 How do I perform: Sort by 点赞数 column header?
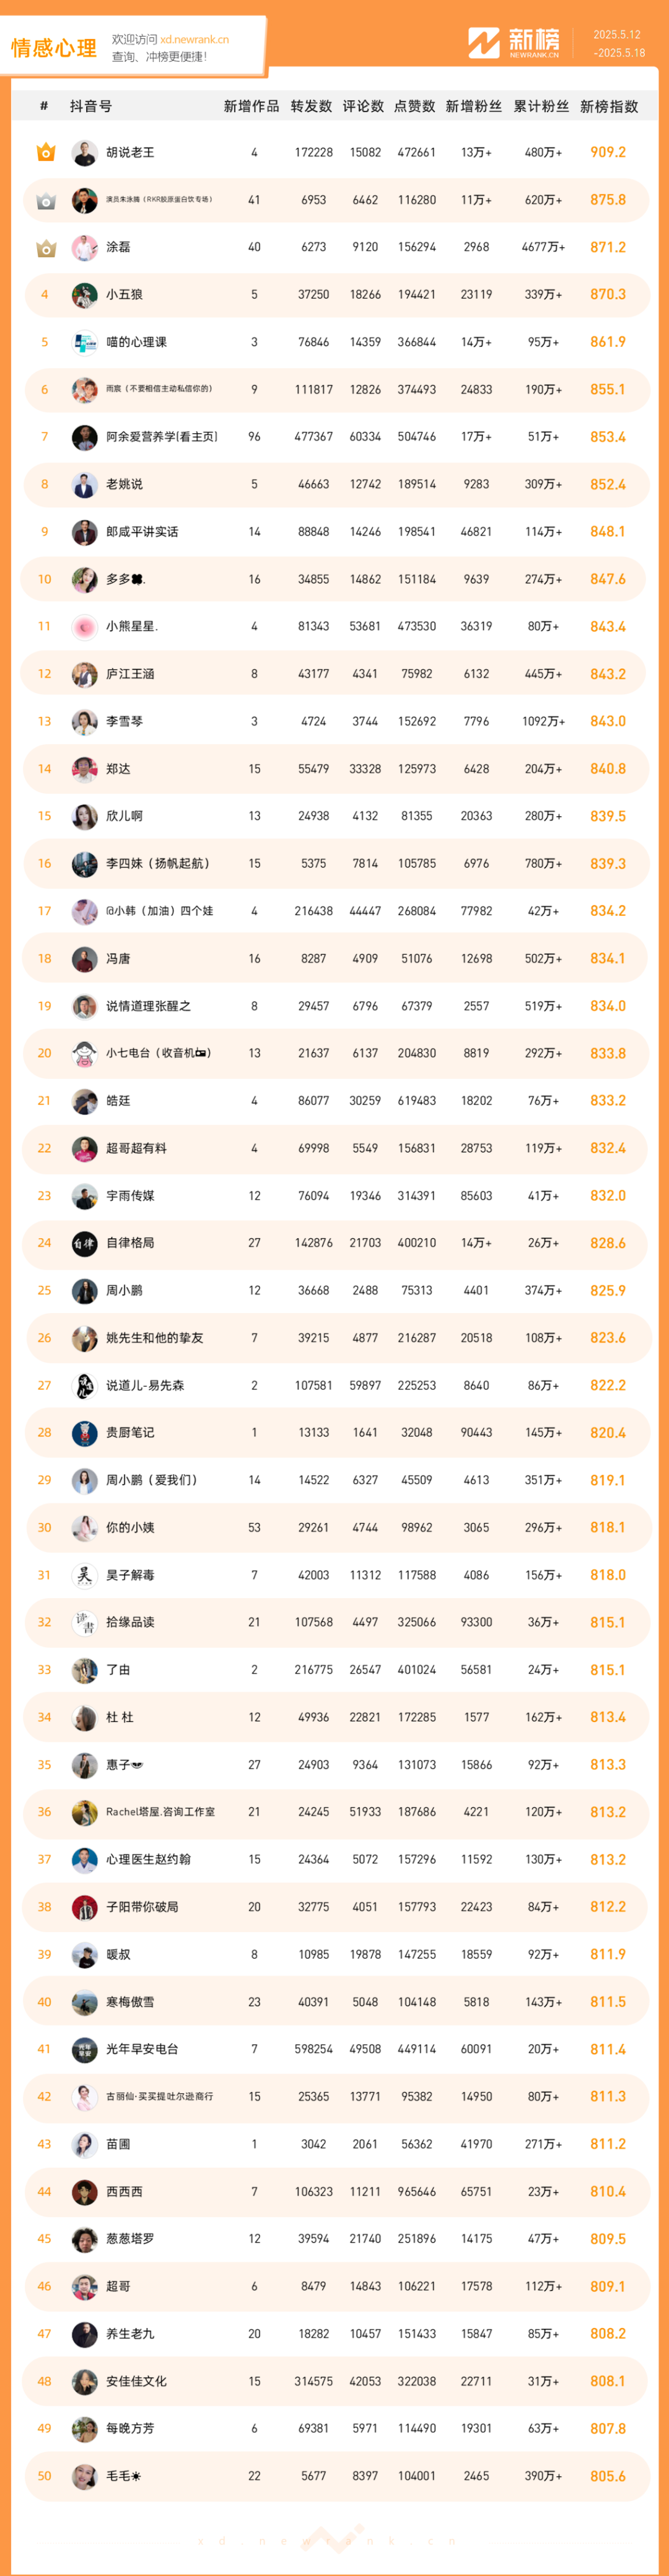[414, 106]
